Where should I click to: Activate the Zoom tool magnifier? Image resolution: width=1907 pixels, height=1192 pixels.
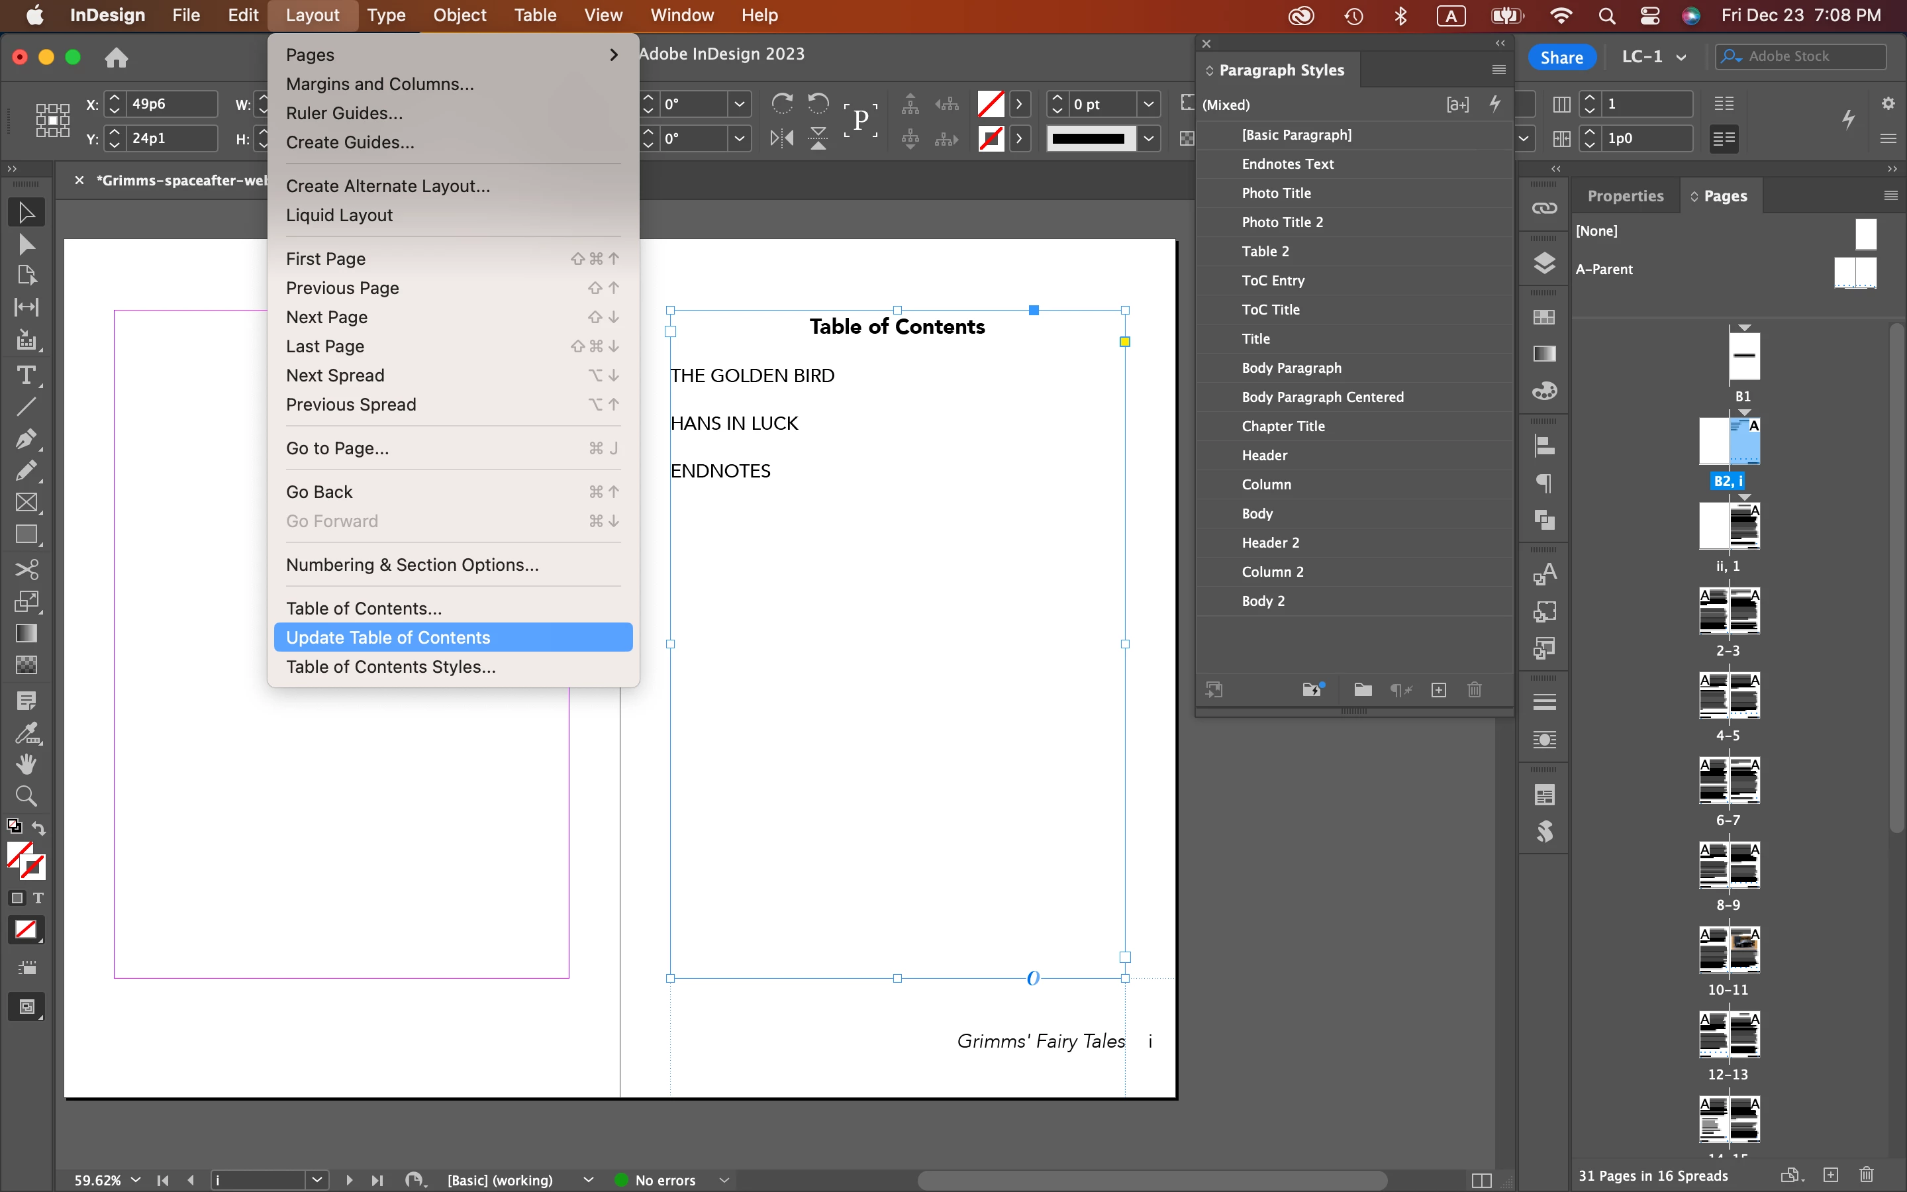coord(26,795)
